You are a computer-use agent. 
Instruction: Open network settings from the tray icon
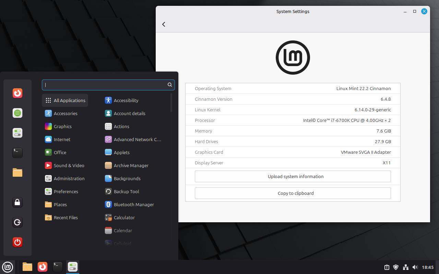(x=406, y=267)
